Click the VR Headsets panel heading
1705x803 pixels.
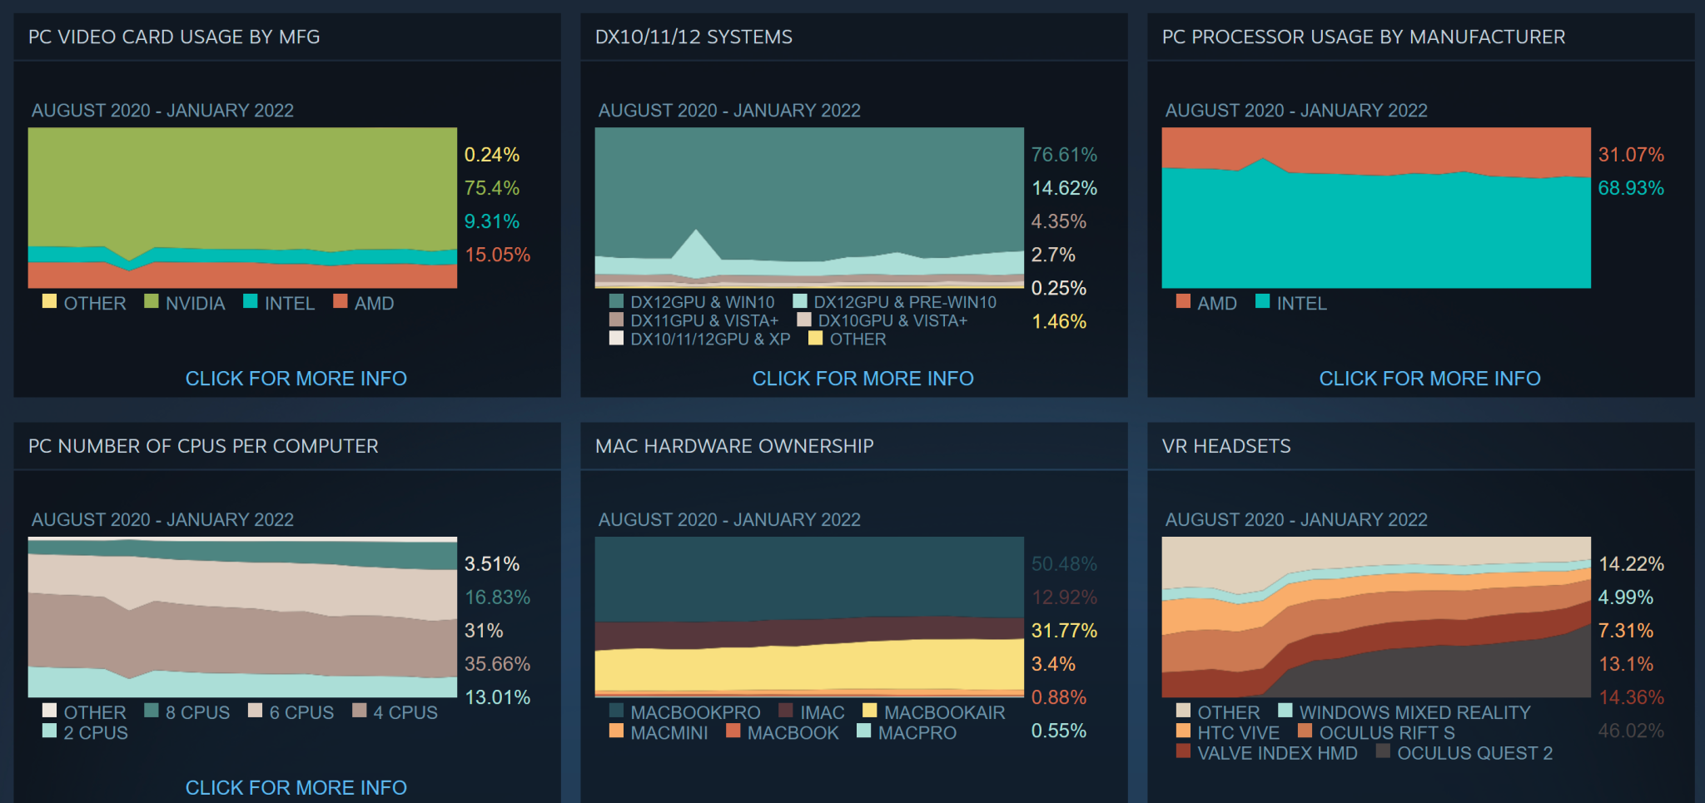point(1225,446)
